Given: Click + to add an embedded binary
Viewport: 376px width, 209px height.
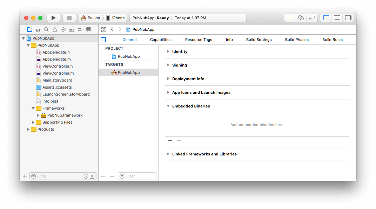Looking at the screenshot, I should coord(170,140).
